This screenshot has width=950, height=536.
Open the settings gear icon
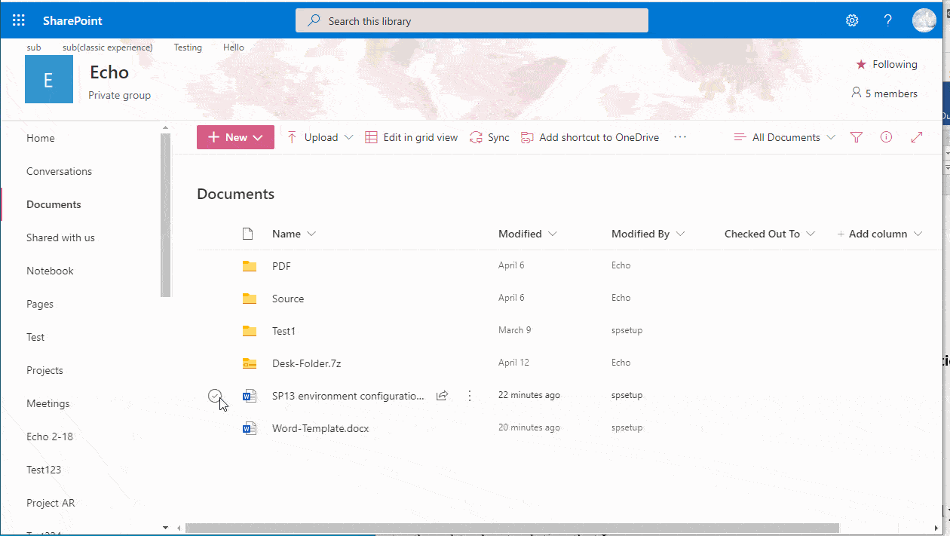tap(852, 20)
